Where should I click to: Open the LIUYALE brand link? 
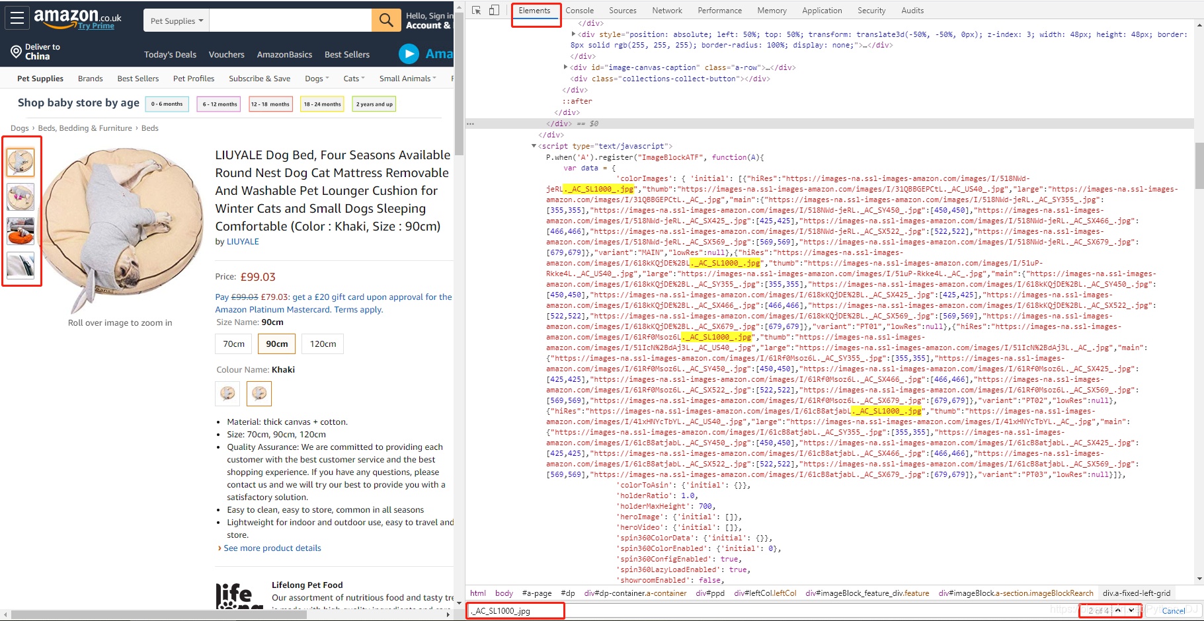[243, 242]
